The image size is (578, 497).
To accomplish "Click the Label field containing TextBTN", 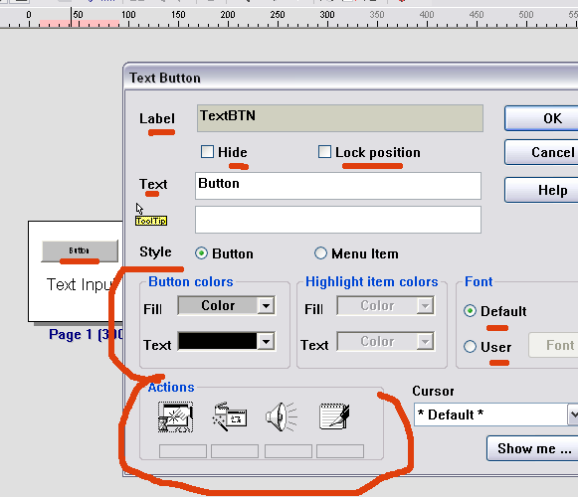I will pos(340,118).
